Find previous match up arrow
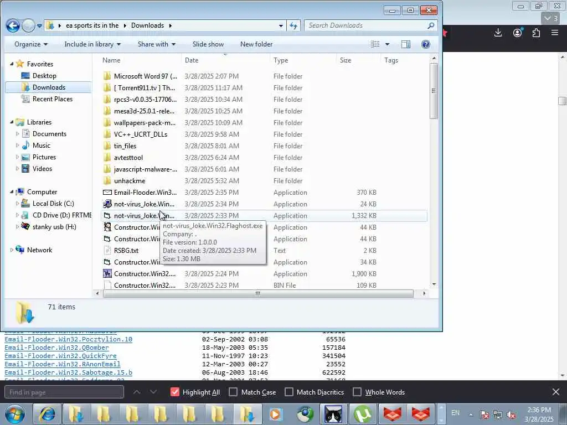Viewport: 567px width, 425px height. [137, 392]
